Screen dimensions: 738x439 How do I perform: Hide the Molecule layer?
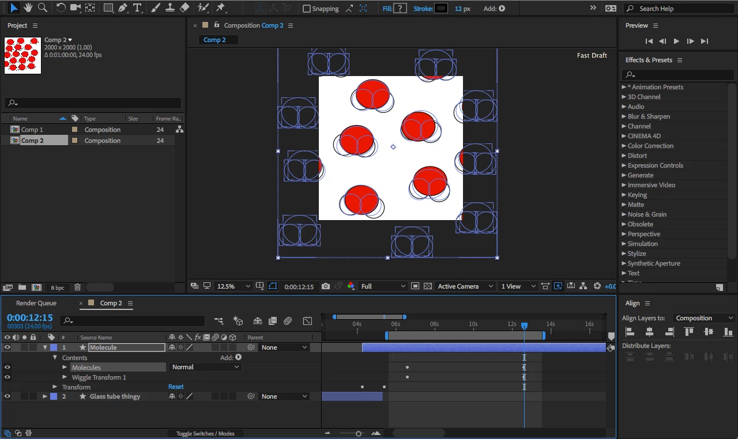(x=7, y=347)
